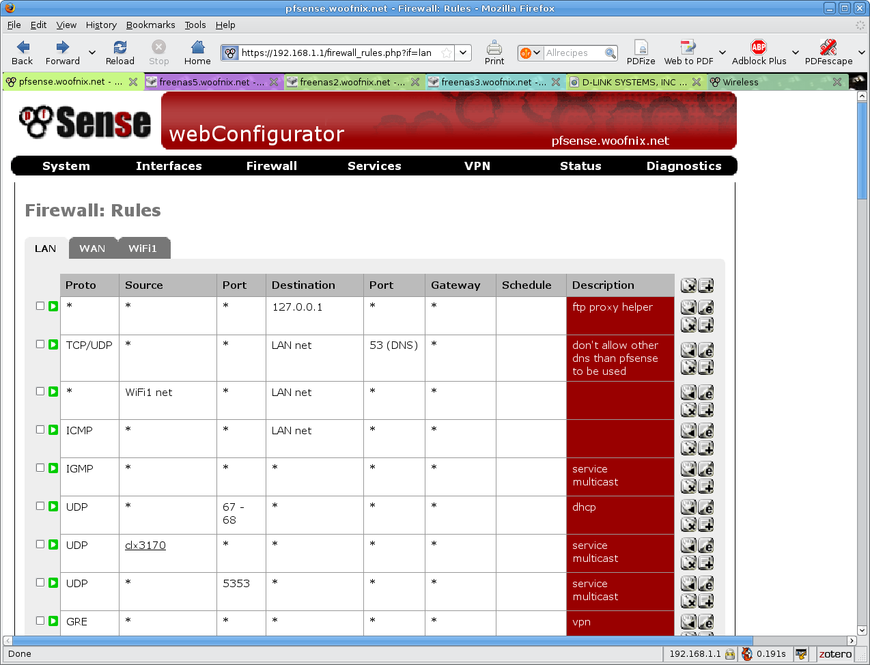Edit the IGMP service multicast rule
This screenshot has height=665, width=870.
pos(705,469)
